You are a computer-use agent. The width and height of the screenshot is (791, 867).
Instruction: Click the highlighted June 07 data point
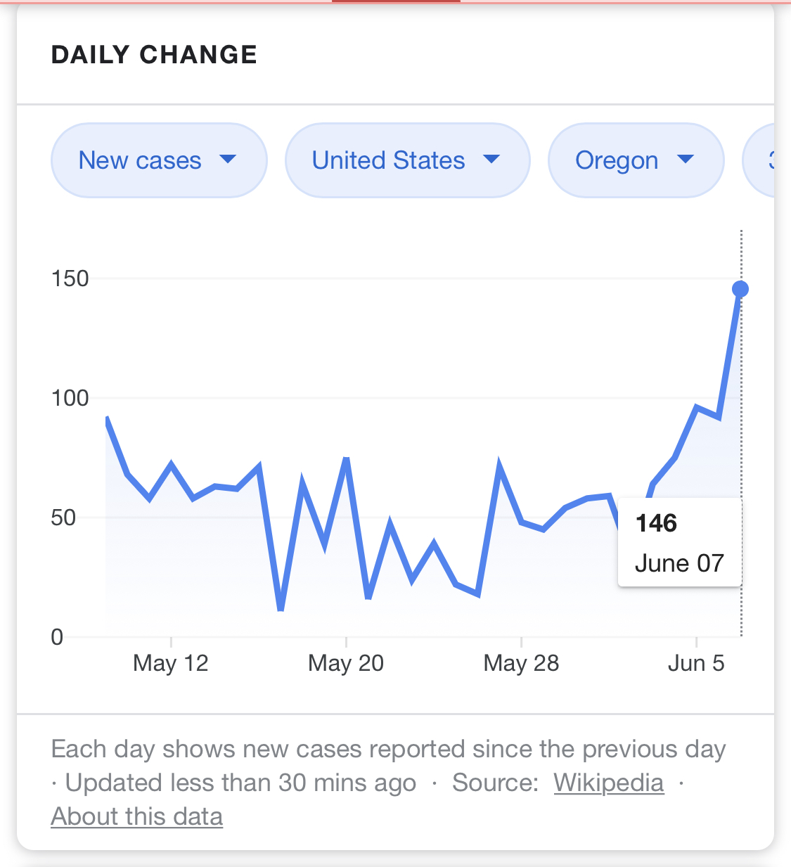pos(740,289)
